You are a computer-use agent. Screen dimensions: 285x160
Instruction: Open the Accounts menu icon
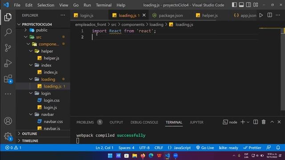point(8,121)
